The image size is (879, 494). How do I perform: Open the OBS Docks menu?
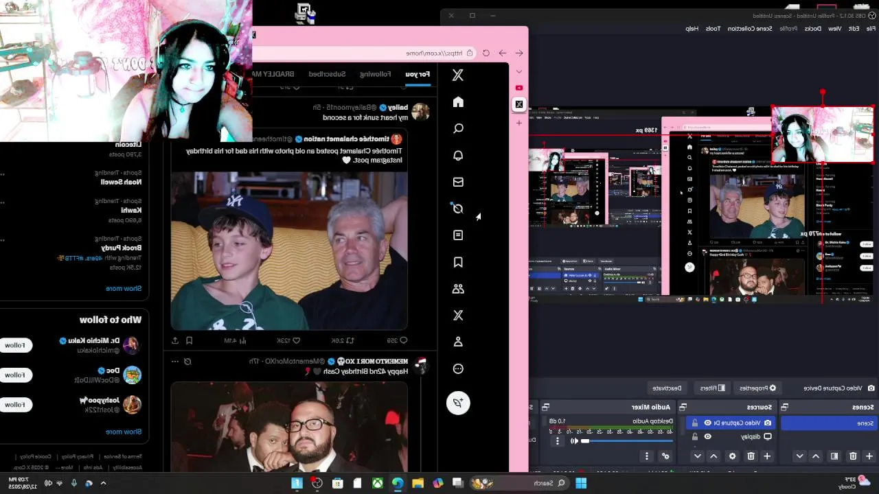pyautogui.click(x=813, y=29)
